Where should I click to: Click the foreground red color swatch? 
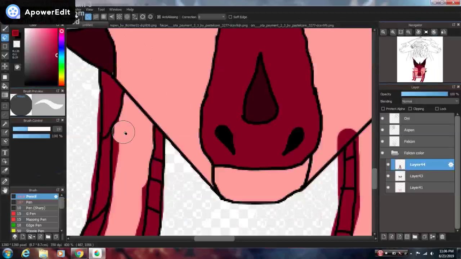pyautogui.click(x=15, y=33)
